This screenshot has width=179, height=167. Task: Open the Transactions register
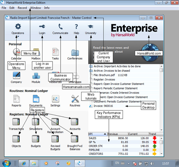(16, 122)
